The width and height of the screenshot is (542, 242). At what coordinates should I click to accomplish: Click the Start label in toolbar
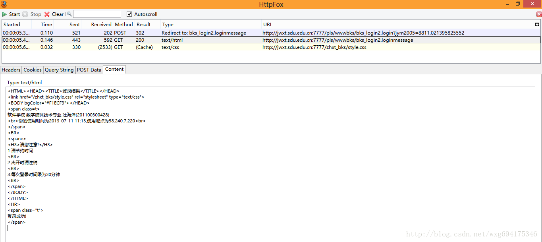[14, 14]
